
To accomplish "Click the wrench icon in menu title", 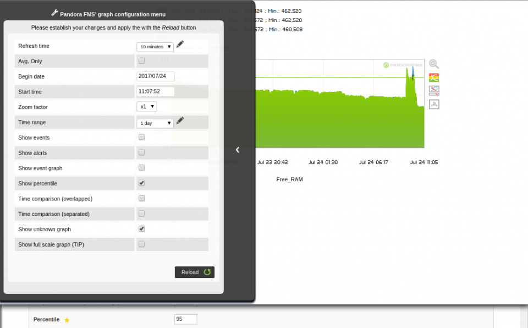I will [54, 13].
